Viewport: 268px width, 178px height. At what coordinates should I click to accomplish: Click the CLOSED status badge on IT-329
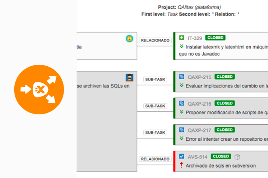(x=215, y=38)
